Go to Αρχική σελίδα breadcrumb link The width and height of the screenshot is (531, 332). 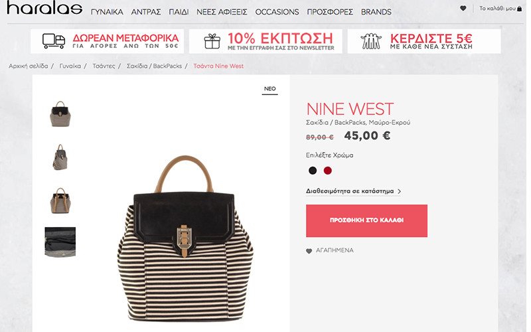click(29, 66)
